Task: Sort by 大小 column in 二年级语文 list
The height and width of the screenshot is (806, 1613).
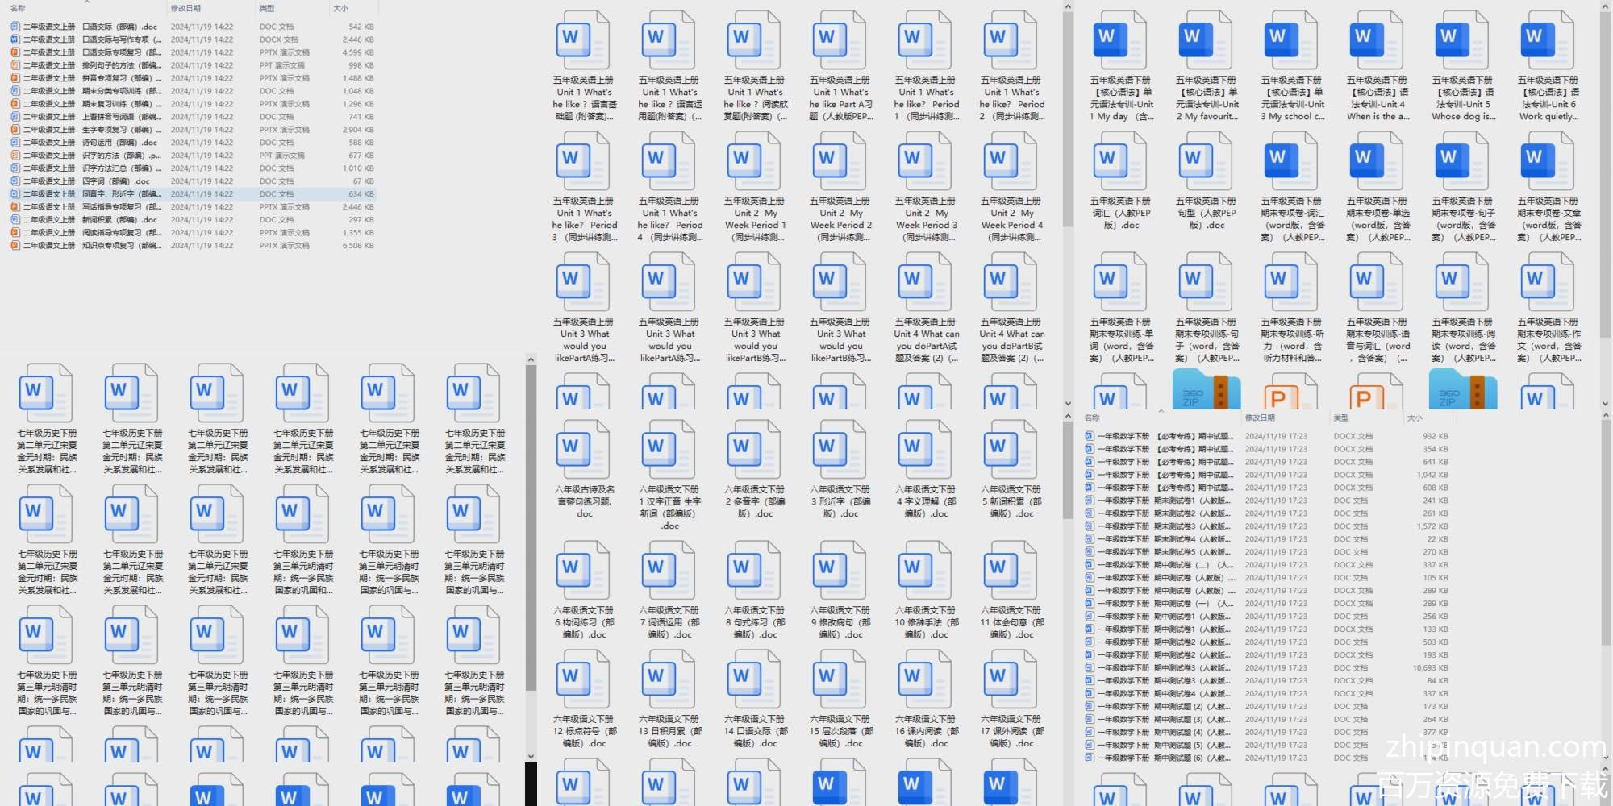Action: pos(341,9)
